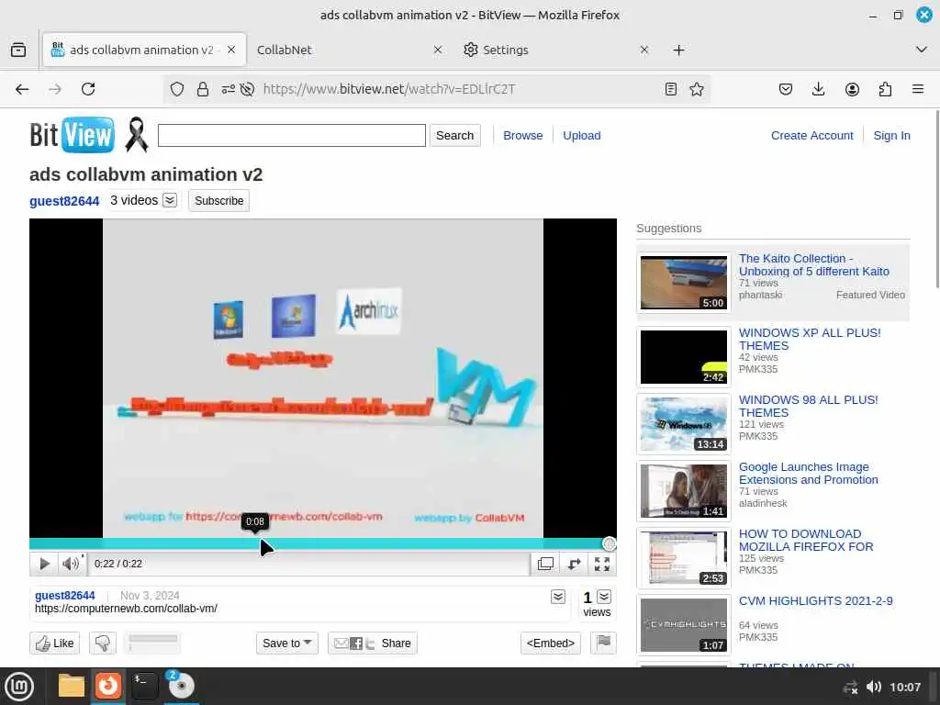The width and height of the screenshot is (940, 705).
Task: Open the network icon in the system tray
Action: [x=850, y=687]
